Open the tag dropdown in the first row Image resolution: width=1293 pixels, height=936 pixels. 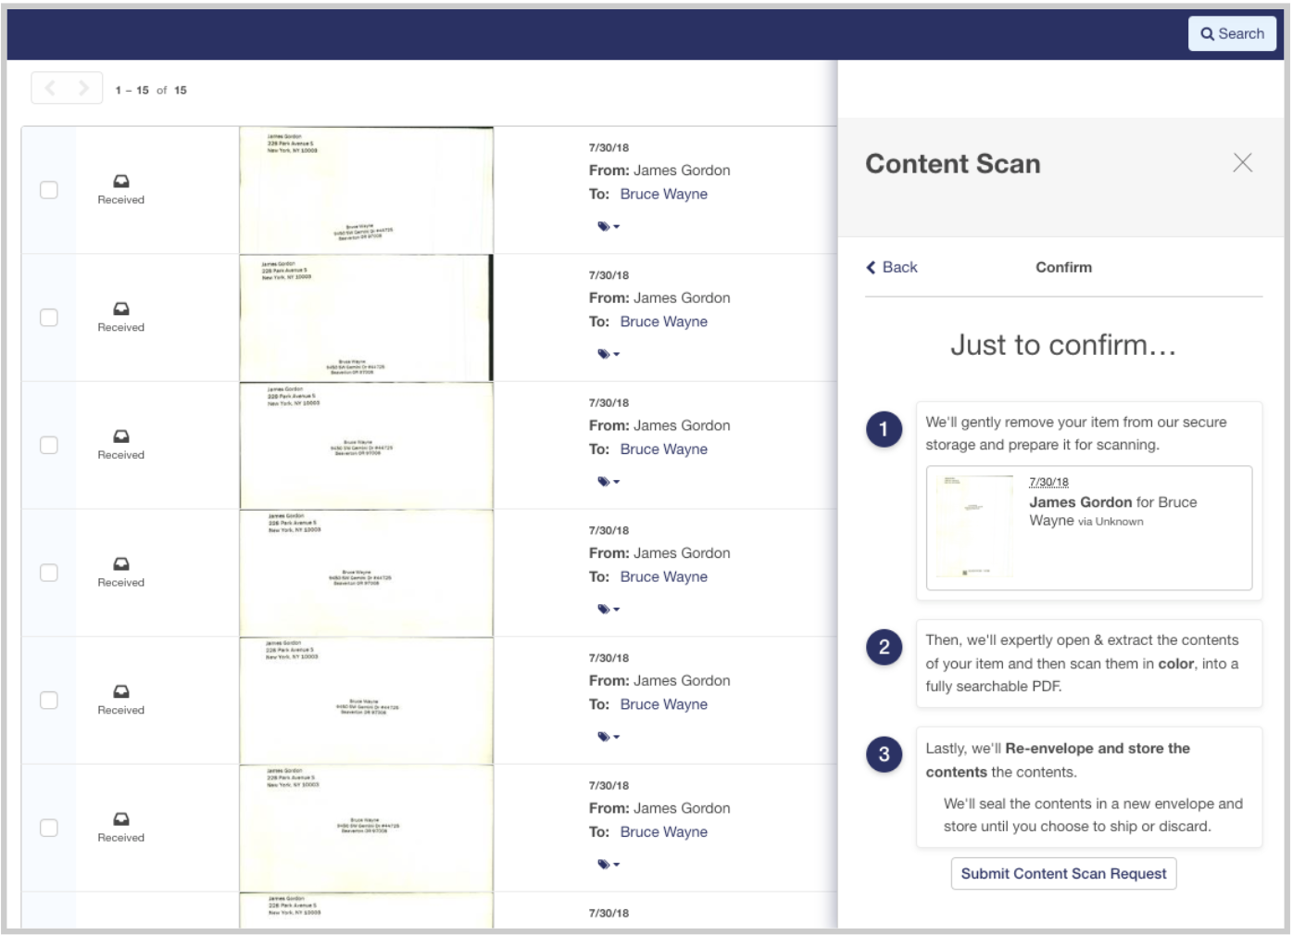[x=609, y=226]
